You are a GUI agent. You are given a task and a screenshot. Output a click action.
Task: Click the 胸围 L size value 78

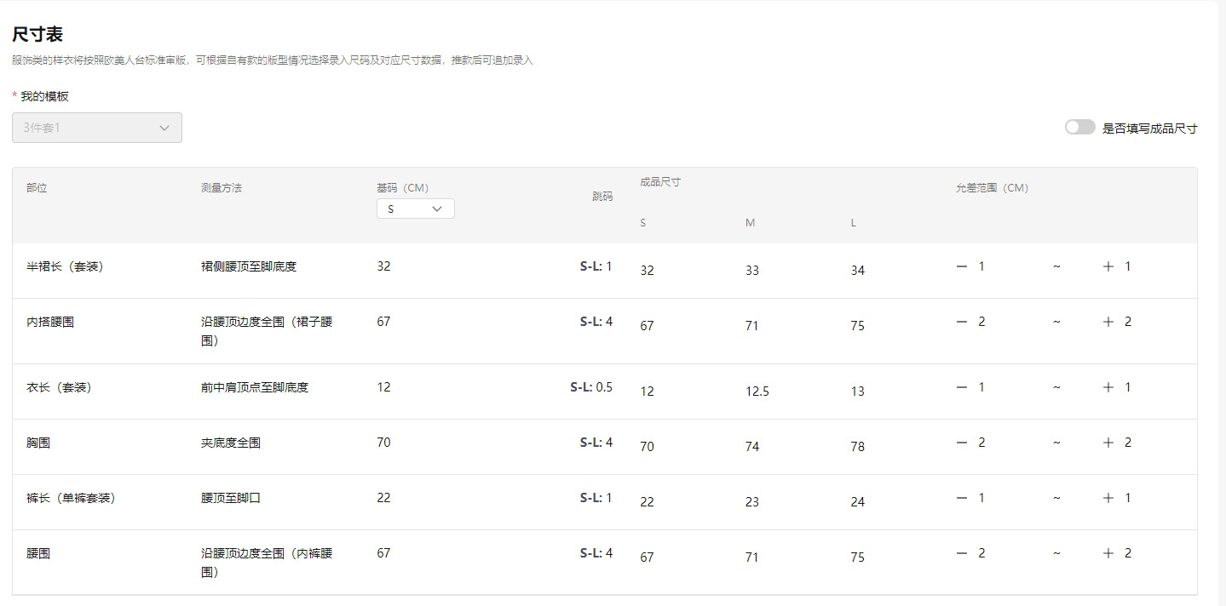pos(857,447)
